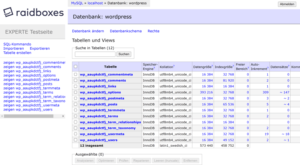Open help marker next to Speicher-Engine
This screenshot has width=300, height=165.
click(x=154, y=68)
